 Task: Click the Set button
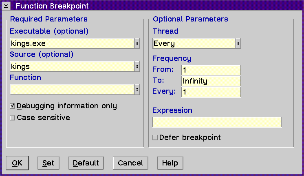tap(48, 163)
